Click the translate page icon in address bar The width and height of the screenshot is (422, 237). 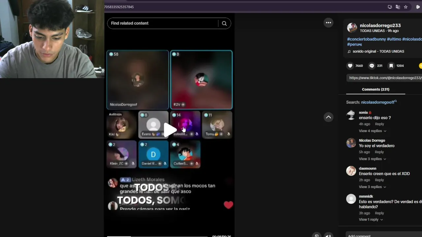pos(398,7)
